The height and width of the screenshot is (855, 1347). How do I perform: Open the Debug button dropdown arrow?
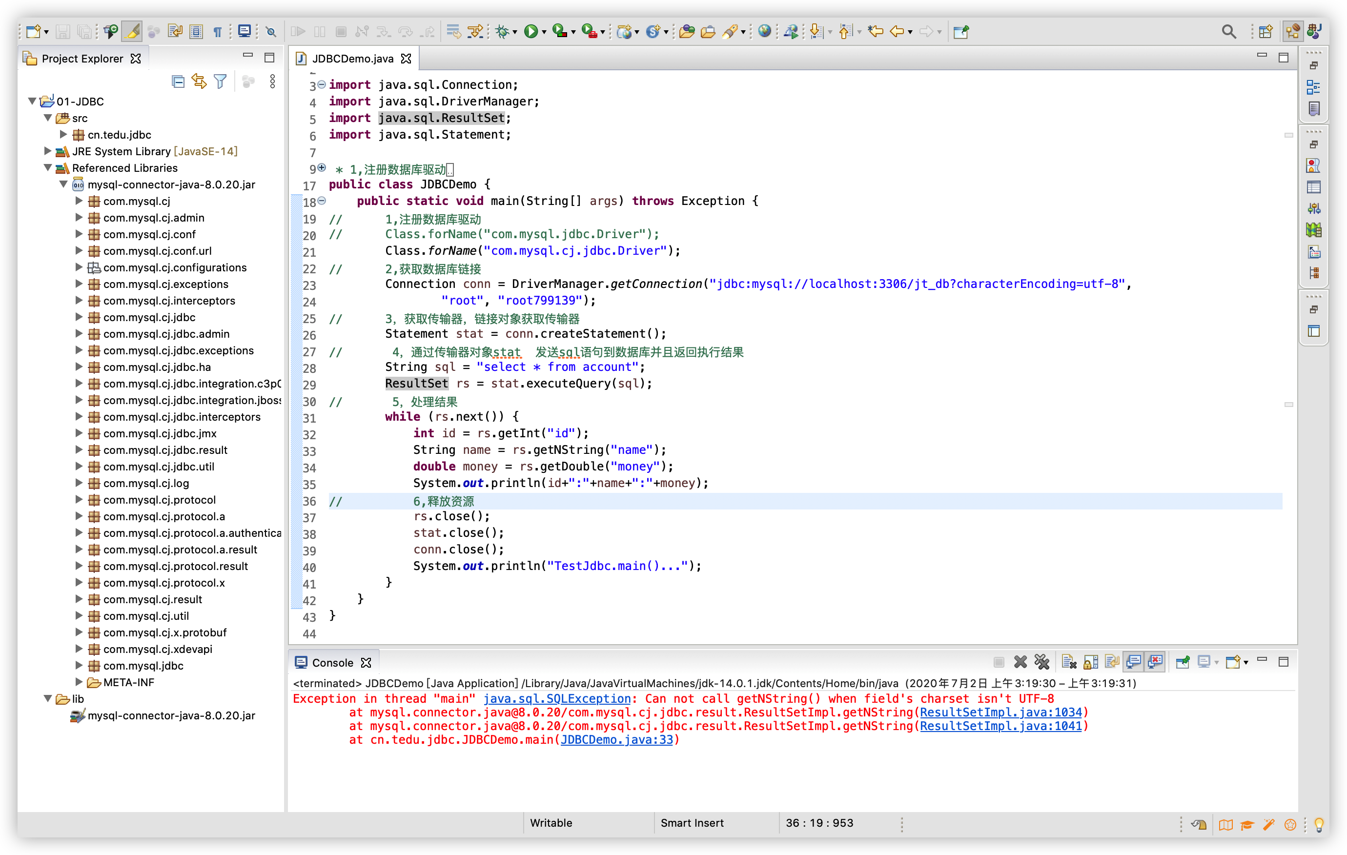pyautogui.click(x=515, y=32)
